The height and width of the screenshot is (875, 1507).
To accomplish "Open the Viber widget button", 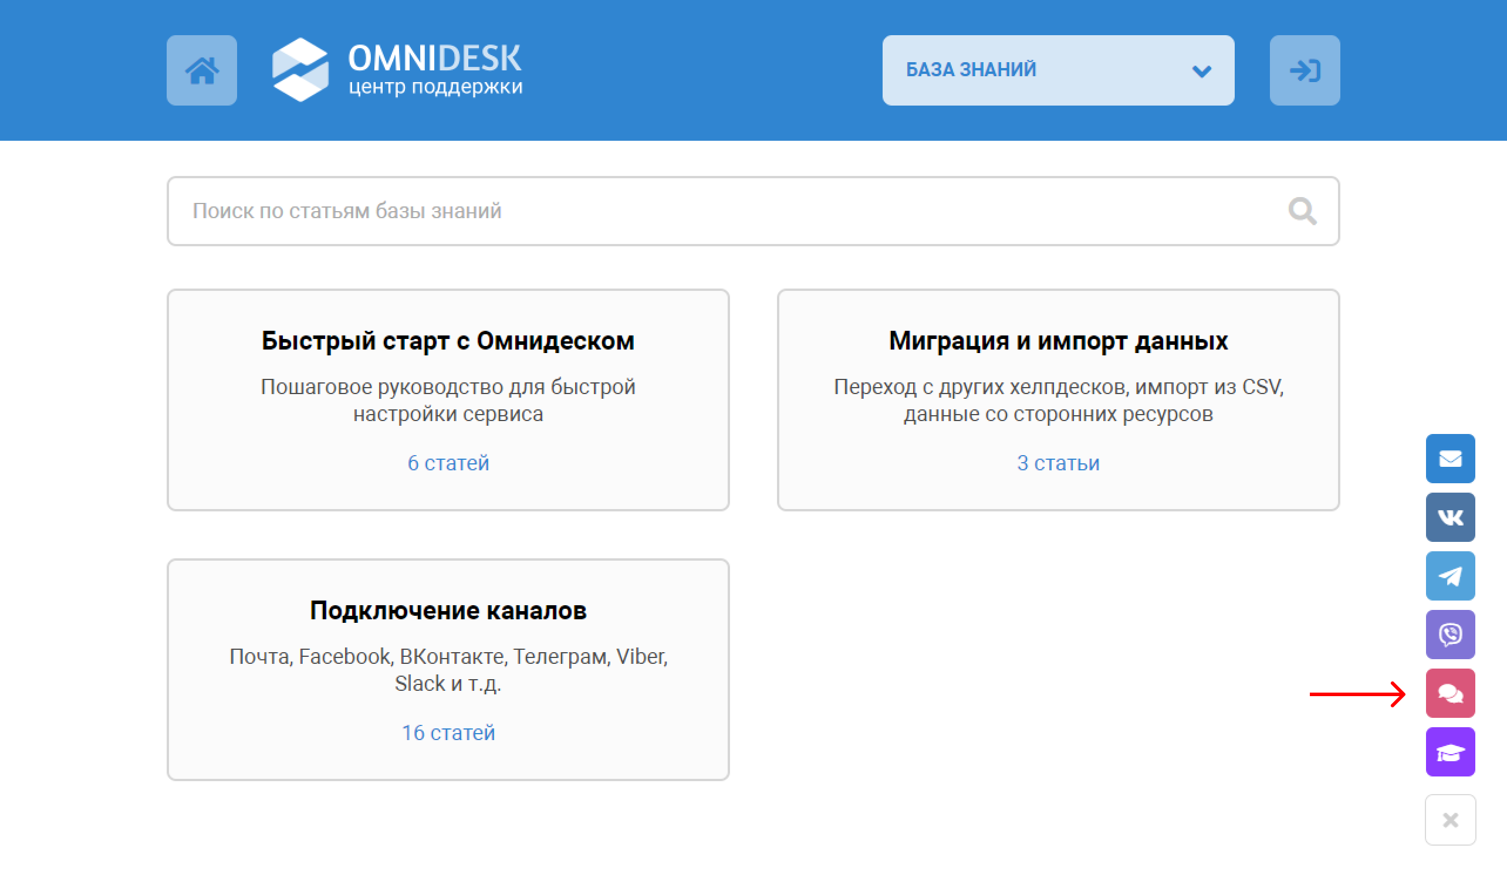I will [x=1449, y=635].
